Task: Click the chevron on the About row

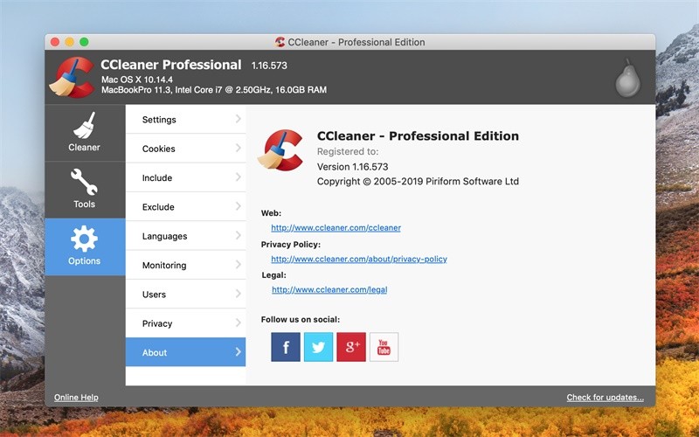Action: click(x=238, y=352)
